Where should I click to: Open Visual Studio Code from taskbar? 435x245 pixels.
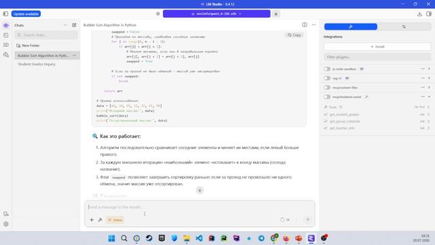point(199,238)
